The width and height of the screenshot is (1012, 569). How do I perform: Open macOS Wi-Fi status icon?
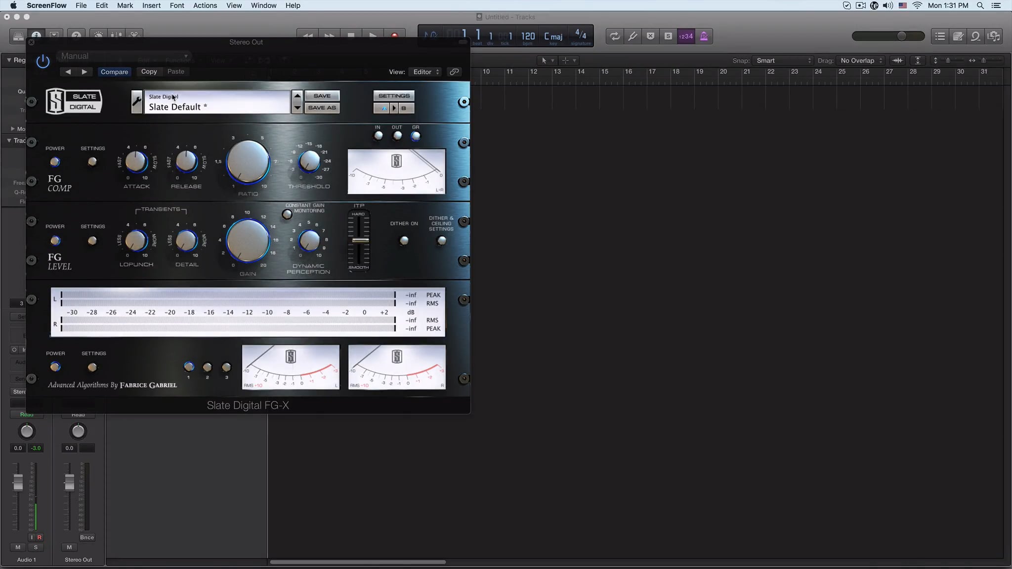pyautogui.click(x=918, y=5)
